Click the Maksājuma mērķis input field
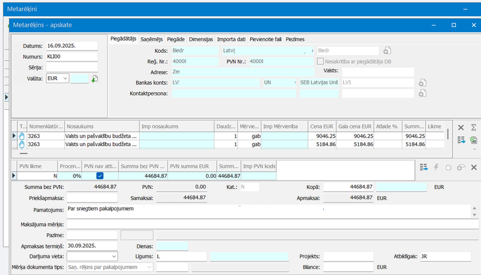This screenshot has width=481, height=275. (x=269, y=225)
